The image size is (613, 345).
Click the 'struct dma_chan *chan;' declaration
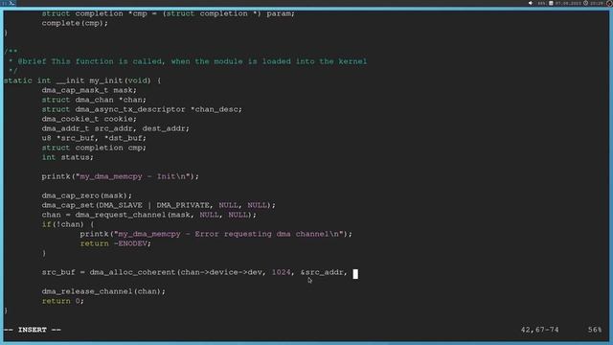point(94,100)
